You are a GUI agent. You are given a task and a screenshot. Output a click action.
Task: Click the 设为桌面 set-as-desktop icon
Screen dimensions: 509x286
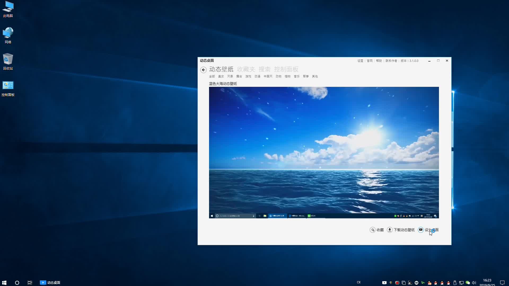click(x=421, y=230)
